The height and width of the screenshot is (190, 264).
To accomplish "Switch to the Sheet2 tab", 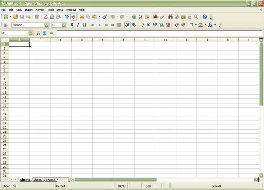I will pos(38,180).
